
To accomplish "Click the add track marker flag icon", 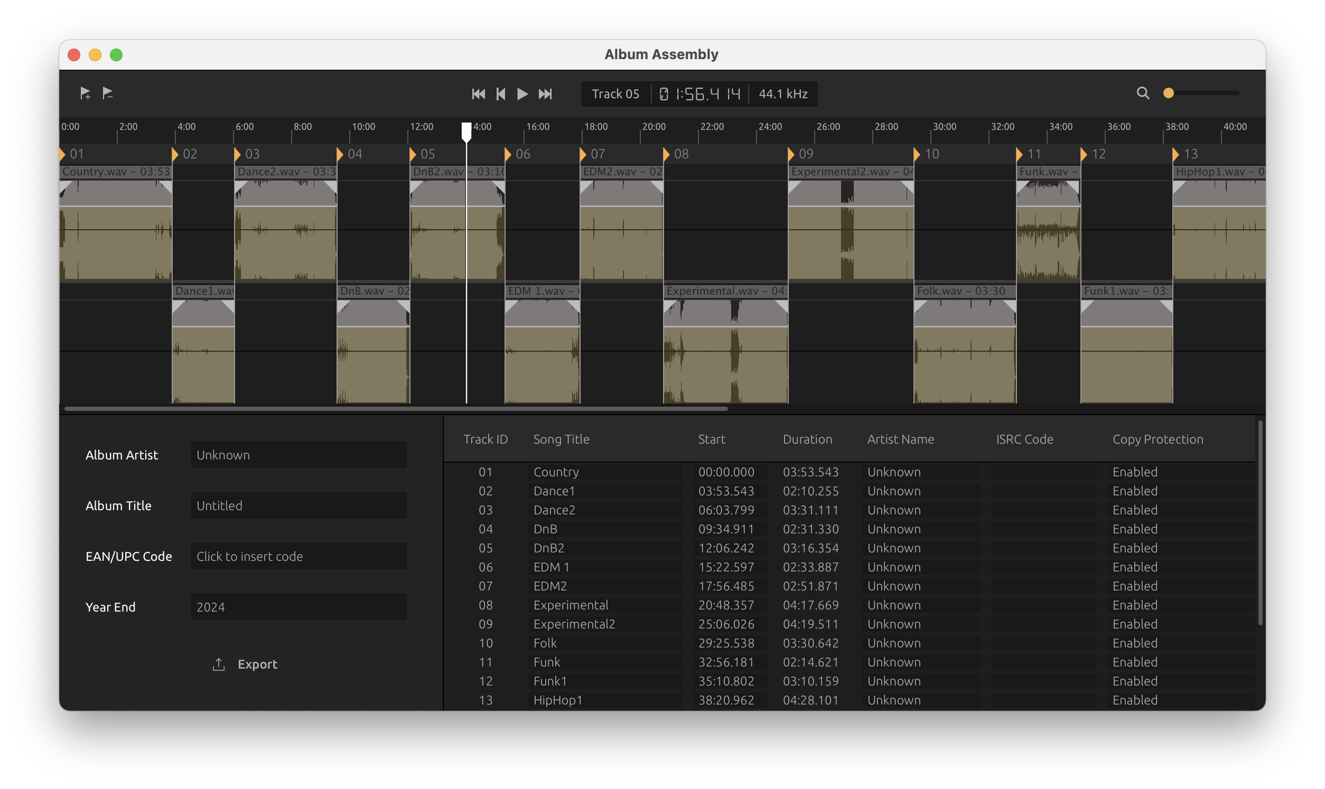I will (x=85, y=93).
